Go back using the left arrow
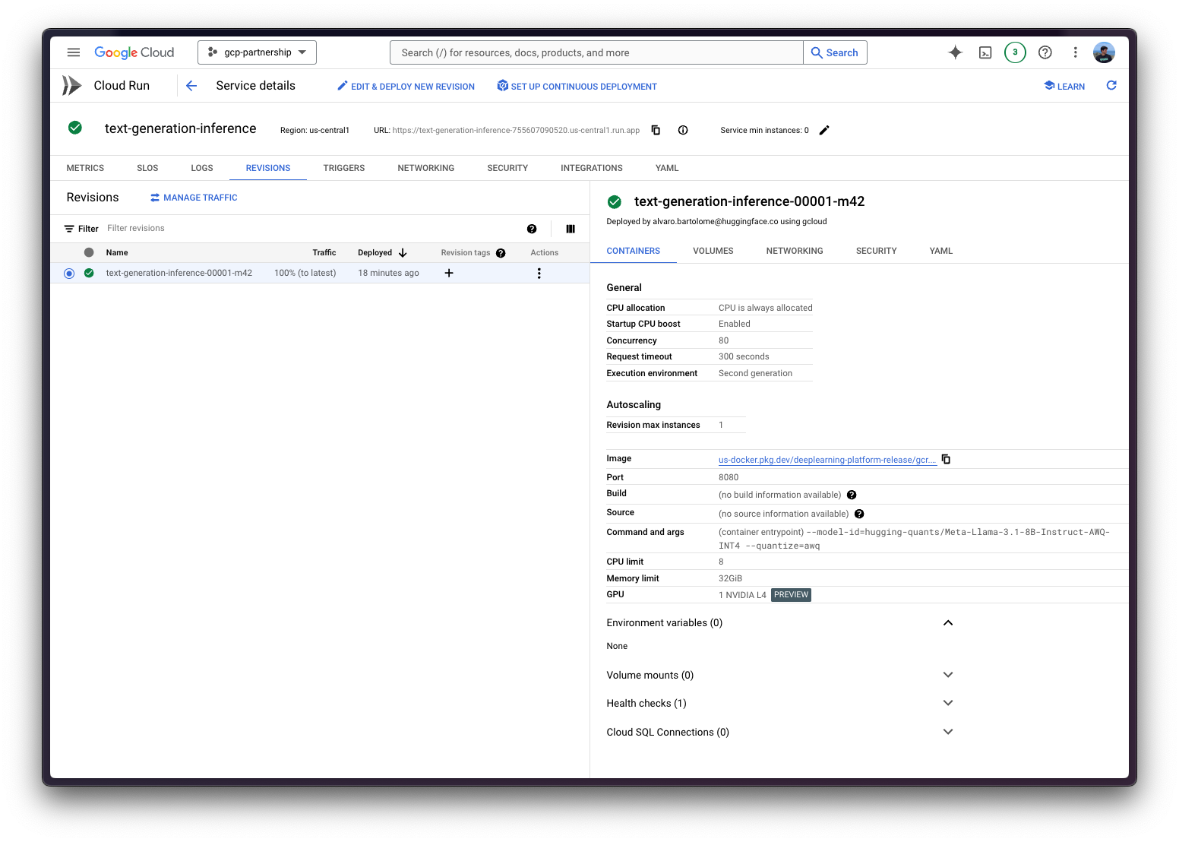This screenshot has height=842, width=1179. pos(191,86)
